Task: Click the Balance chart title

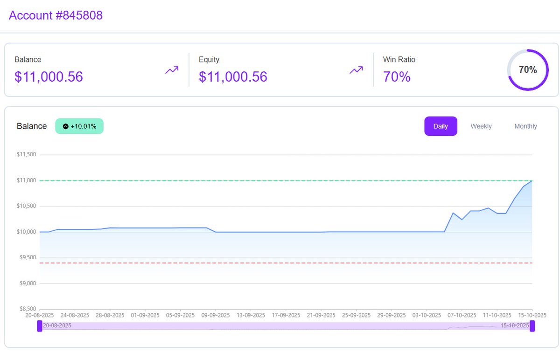Action: (32, 126)
